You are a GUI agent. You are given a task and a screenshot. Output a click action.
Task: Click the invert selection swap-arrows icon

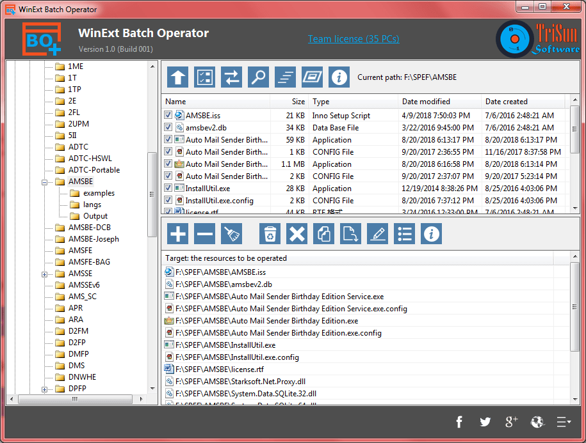tap(231, 77)
